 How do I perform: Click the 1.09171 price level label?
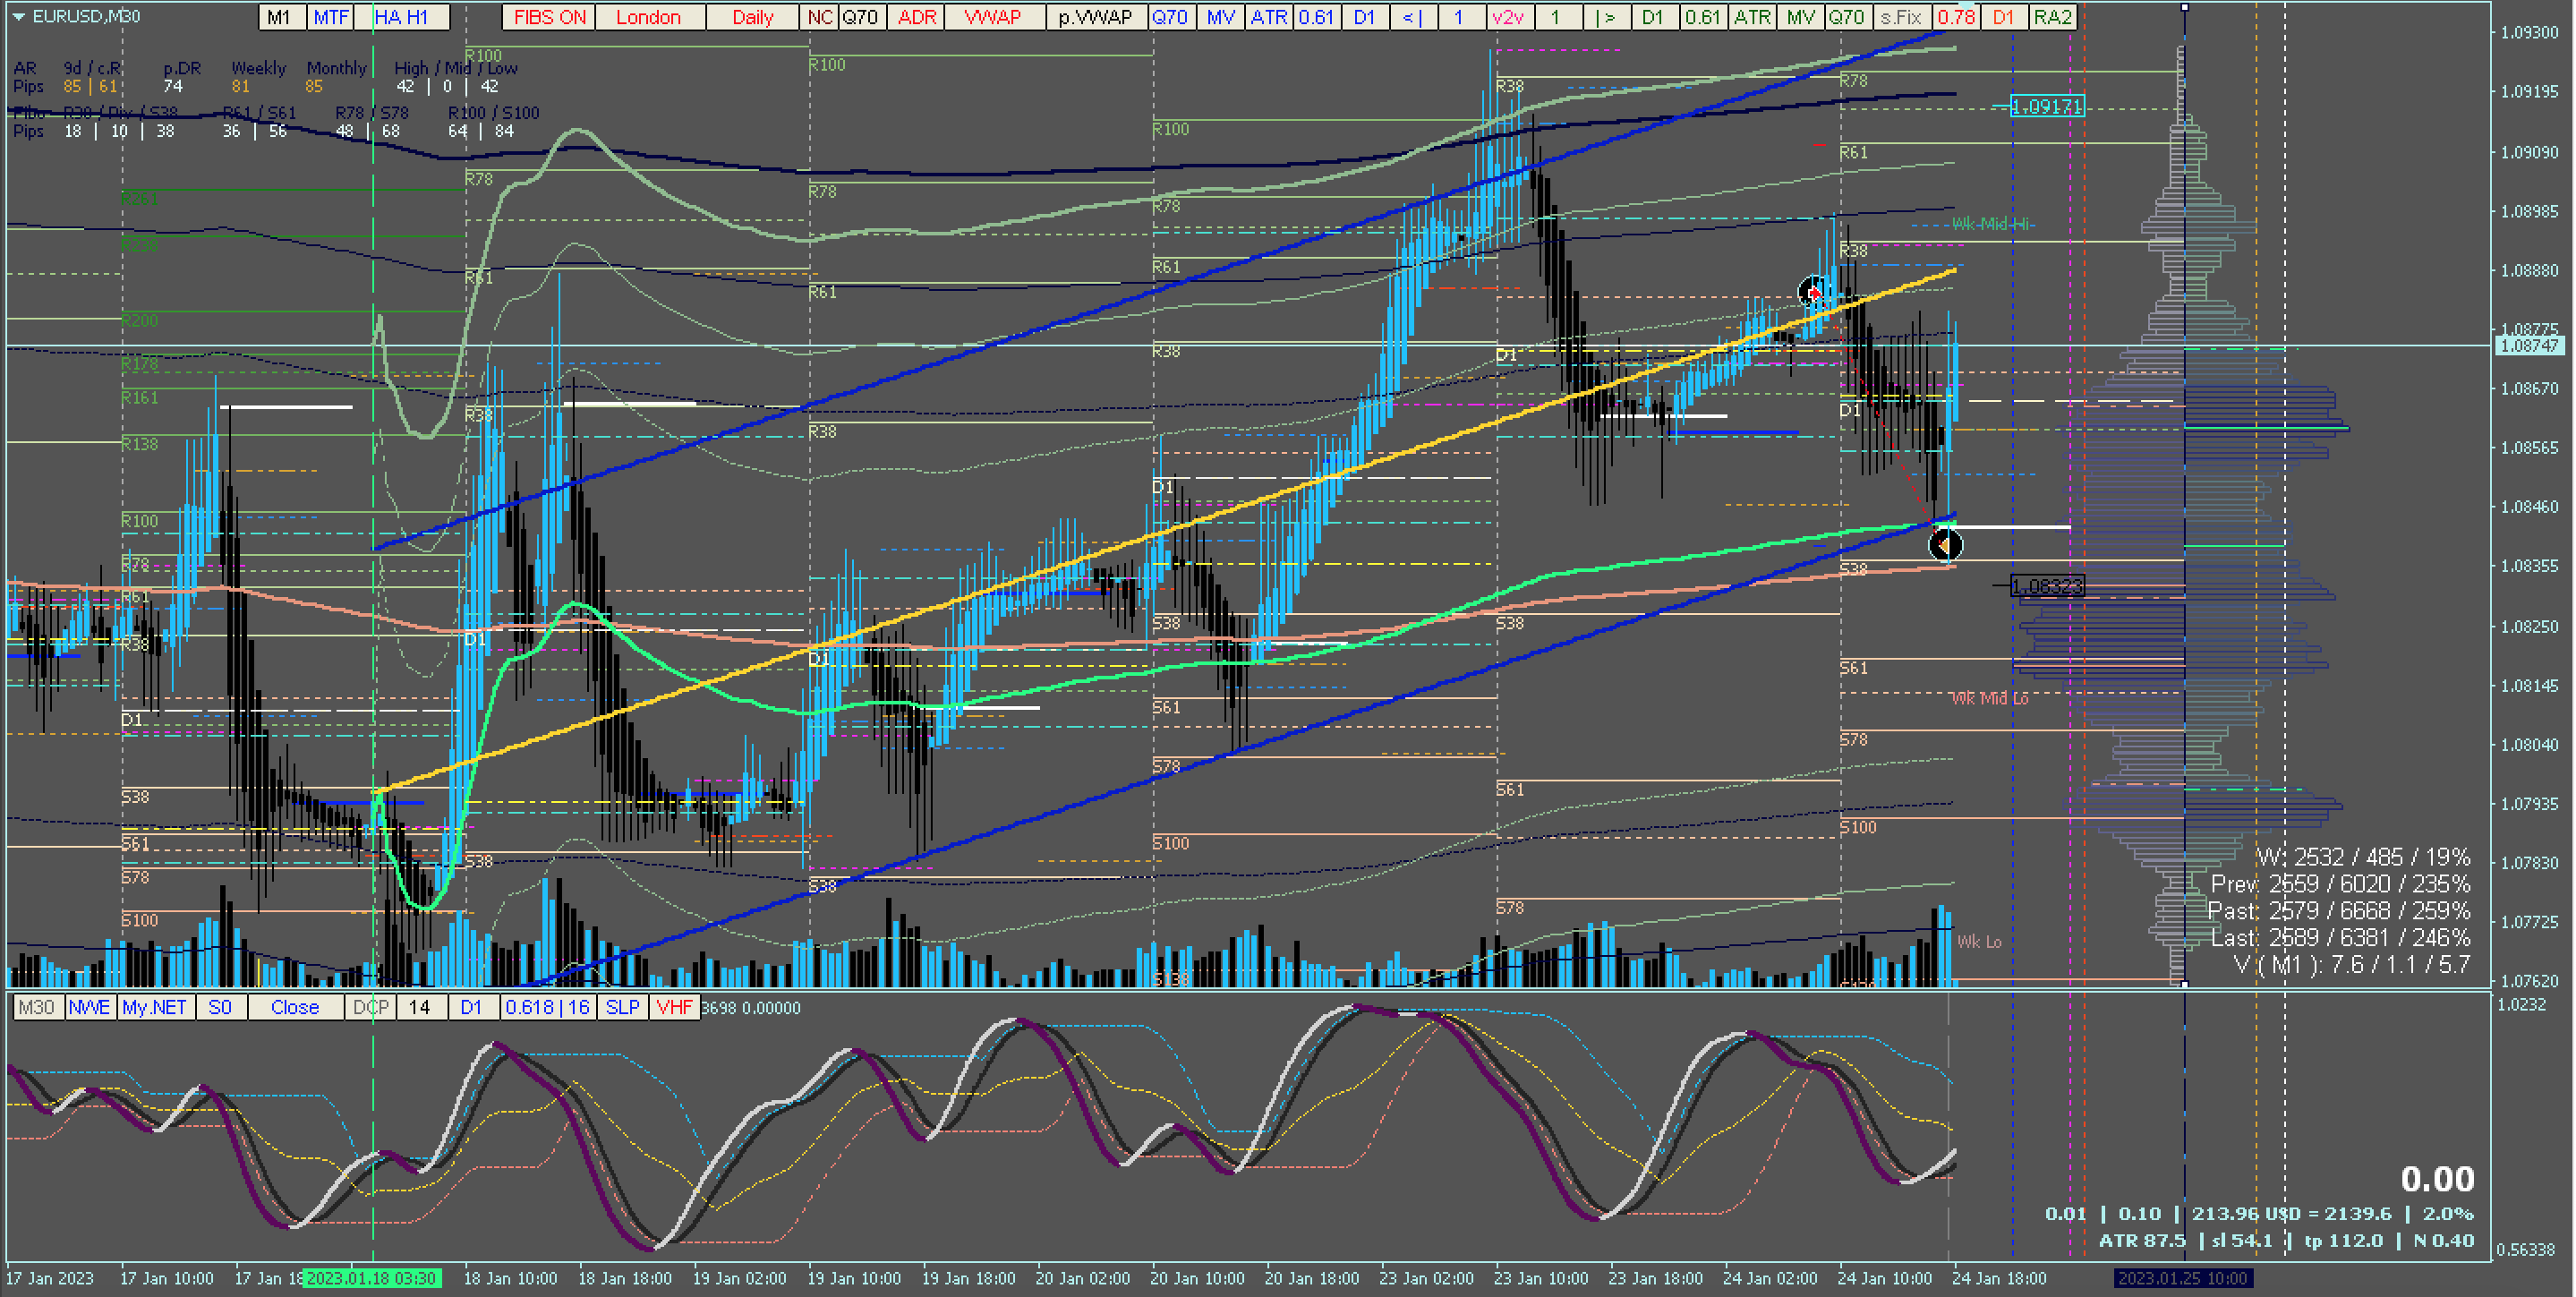point(2046,106)
